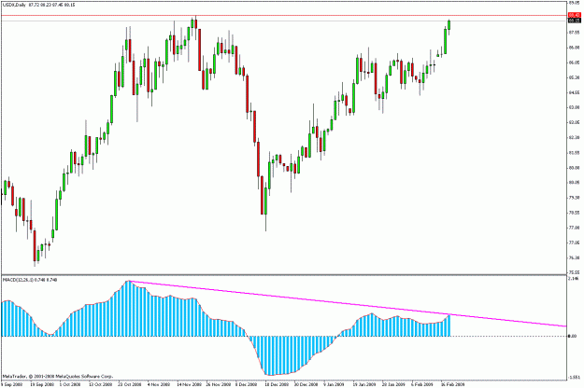Click the 16 Feb 2009 date label

452,384
